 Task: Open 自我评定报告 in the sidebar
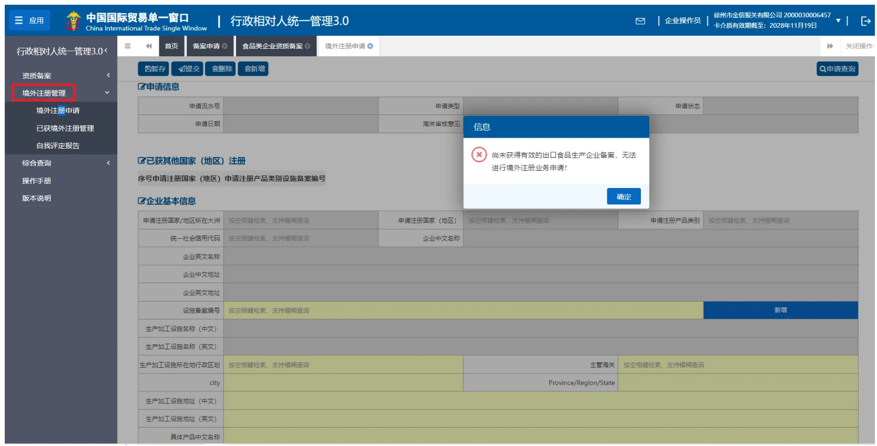(58, 146)
